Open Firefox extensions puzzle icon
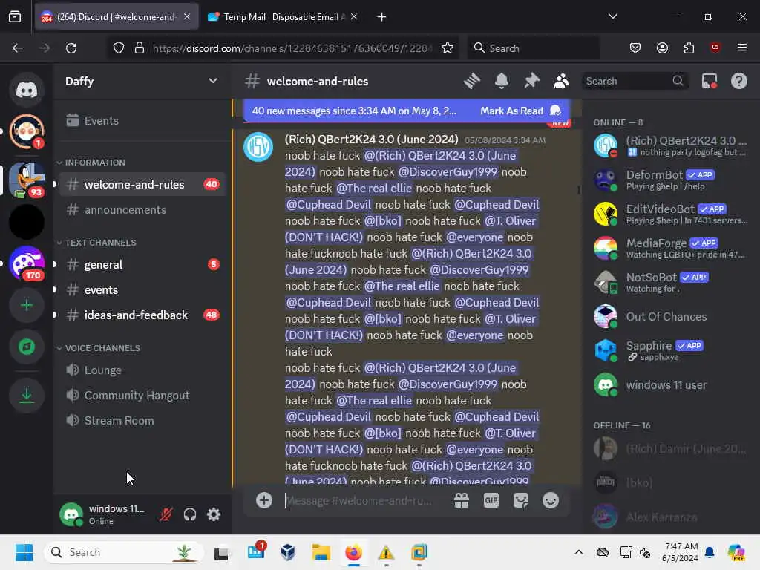Image resolution: width=760 pixels, height=570 pixels. pyautogui.click(x=689, y=47)
